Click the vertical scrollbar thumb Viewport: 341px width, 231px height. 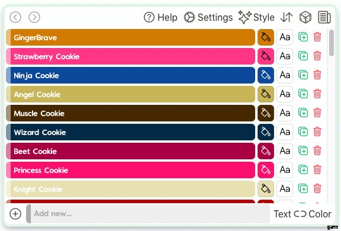331,43
